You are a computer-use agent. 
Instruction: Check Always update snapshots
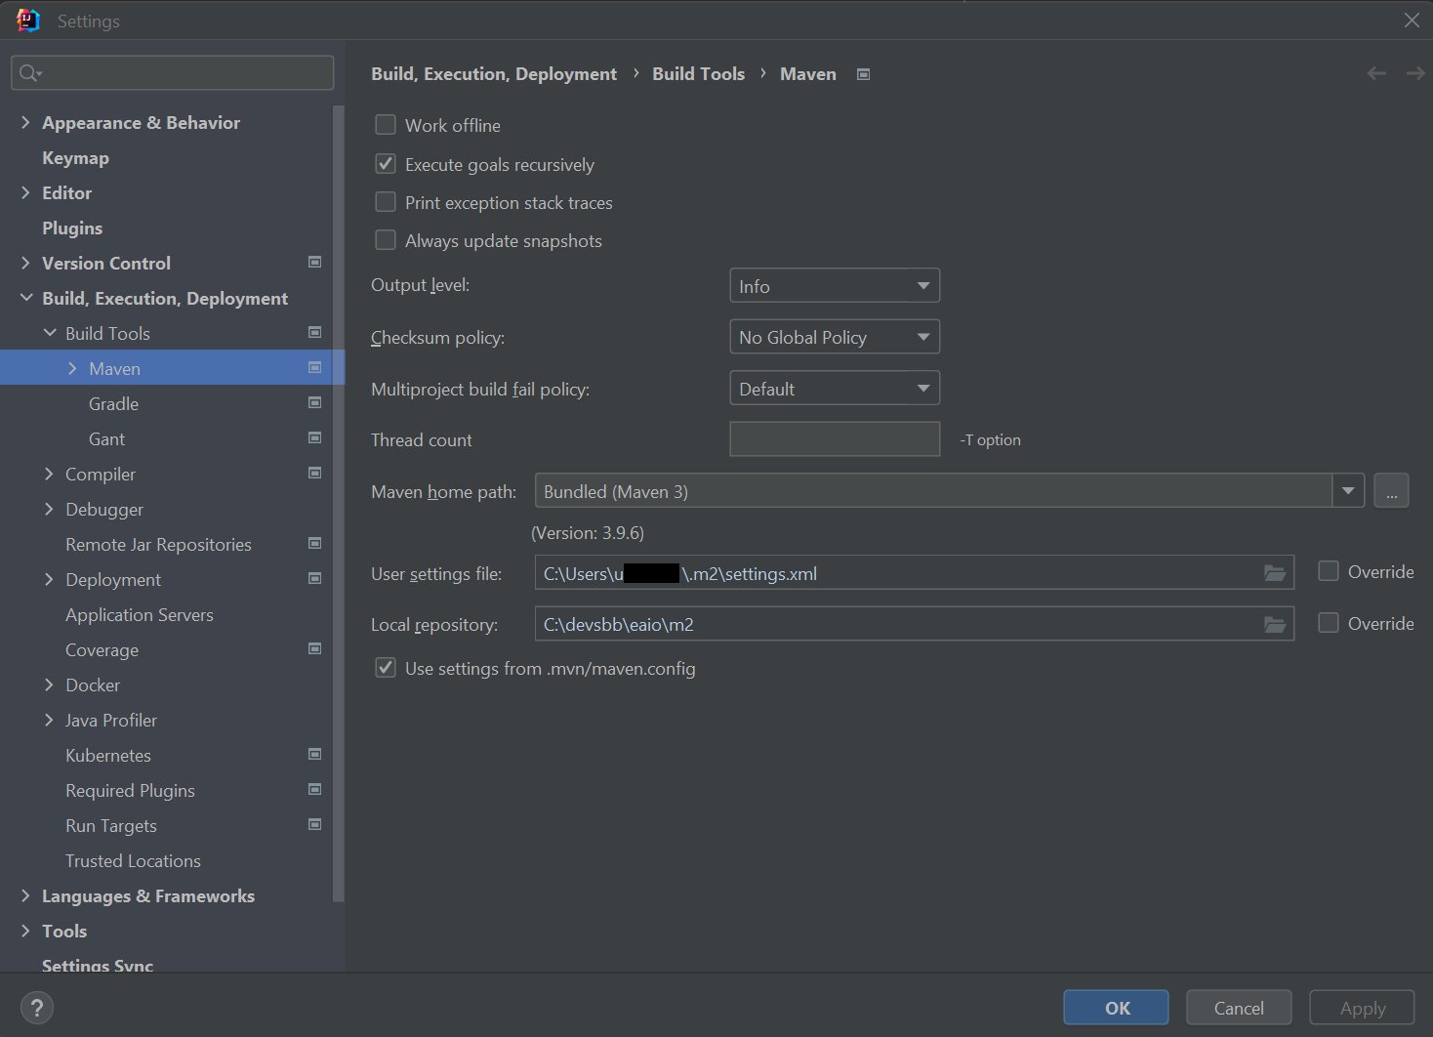pos(386,239)
